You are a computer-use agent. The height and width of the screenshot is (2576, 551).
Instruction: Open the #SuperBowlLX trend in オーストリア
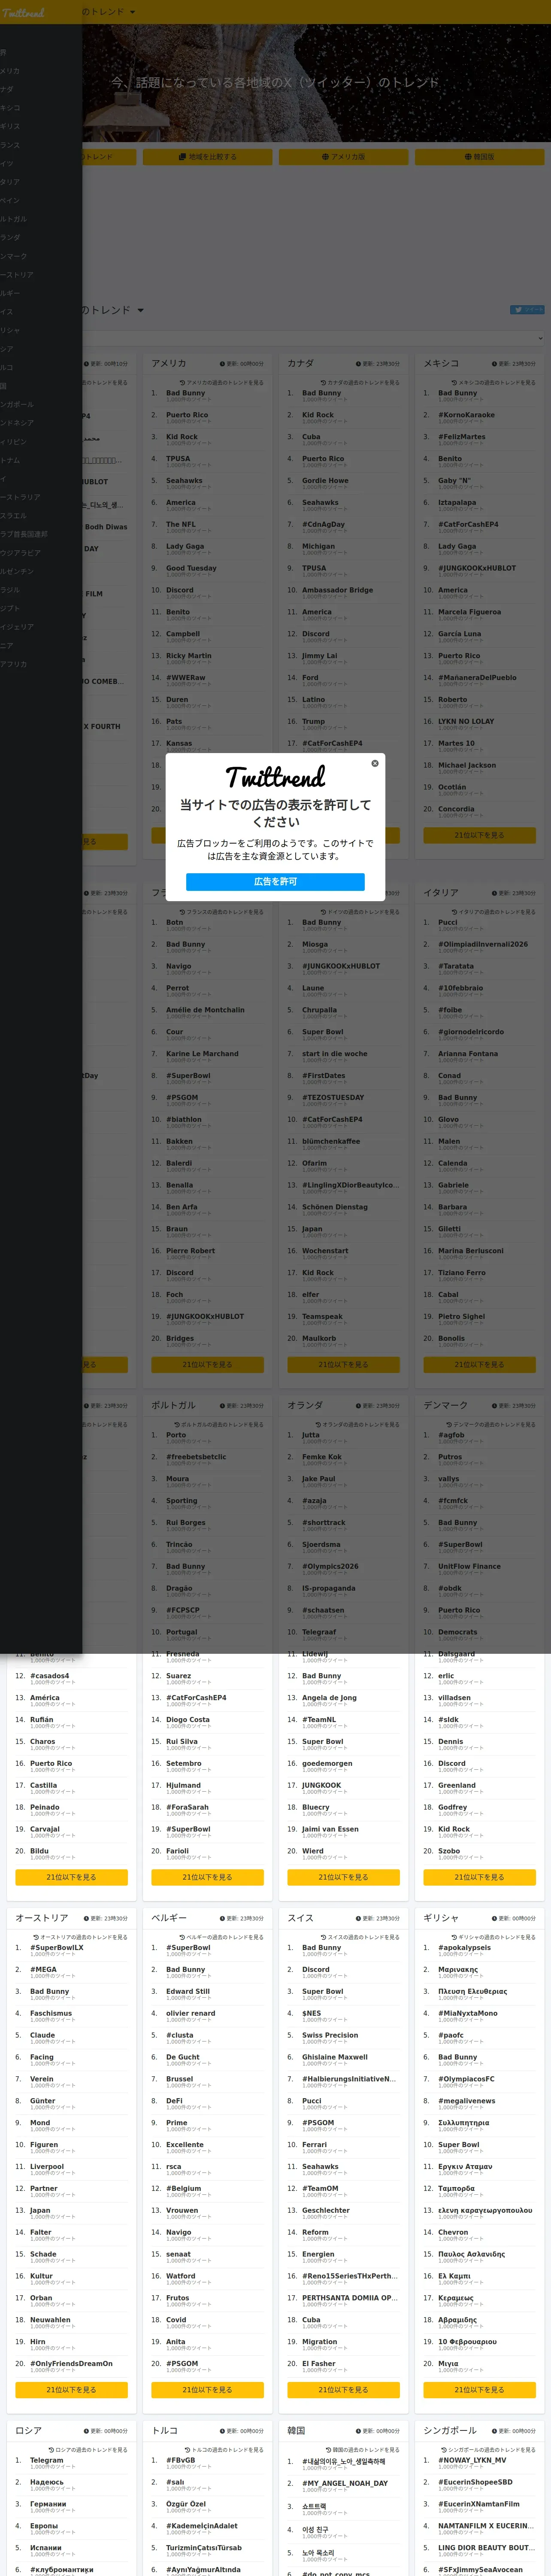click(x=57, y=1948)
